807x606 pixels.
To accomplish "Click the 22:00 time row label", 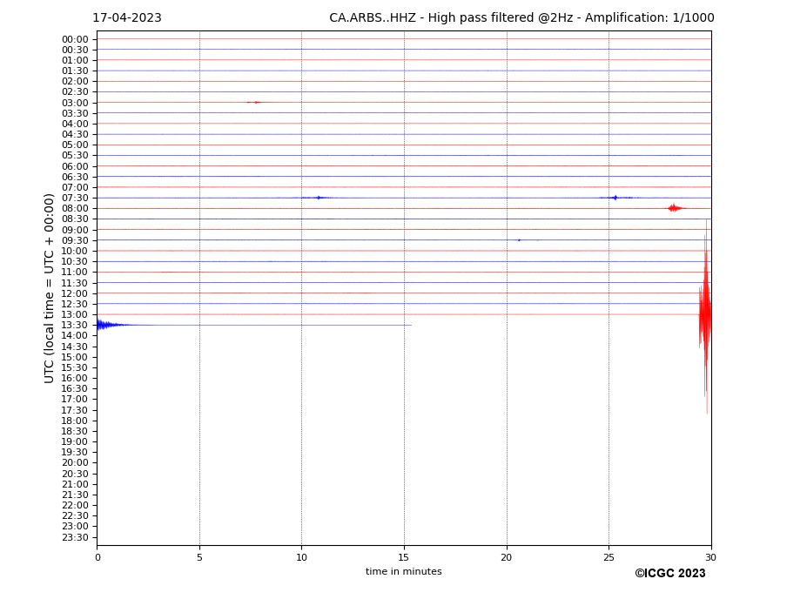I will coord(75,506).
